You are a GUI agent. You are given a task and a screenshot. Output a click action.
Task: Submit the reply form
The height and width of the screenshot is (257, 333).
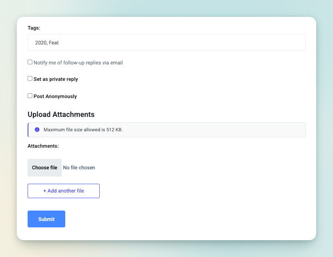(x=46, y=219)
